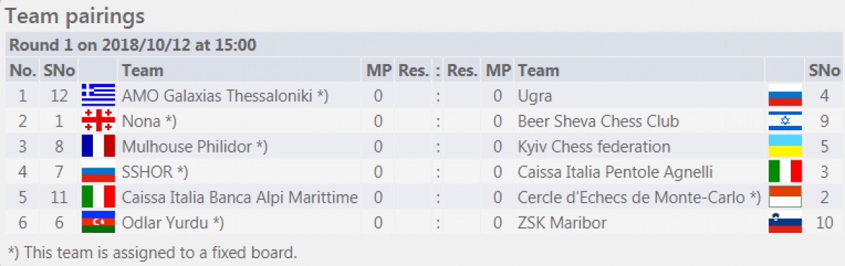
Task: Click the Greek flag icon for AMO Galaxias
Action: (x=98, y=95)
